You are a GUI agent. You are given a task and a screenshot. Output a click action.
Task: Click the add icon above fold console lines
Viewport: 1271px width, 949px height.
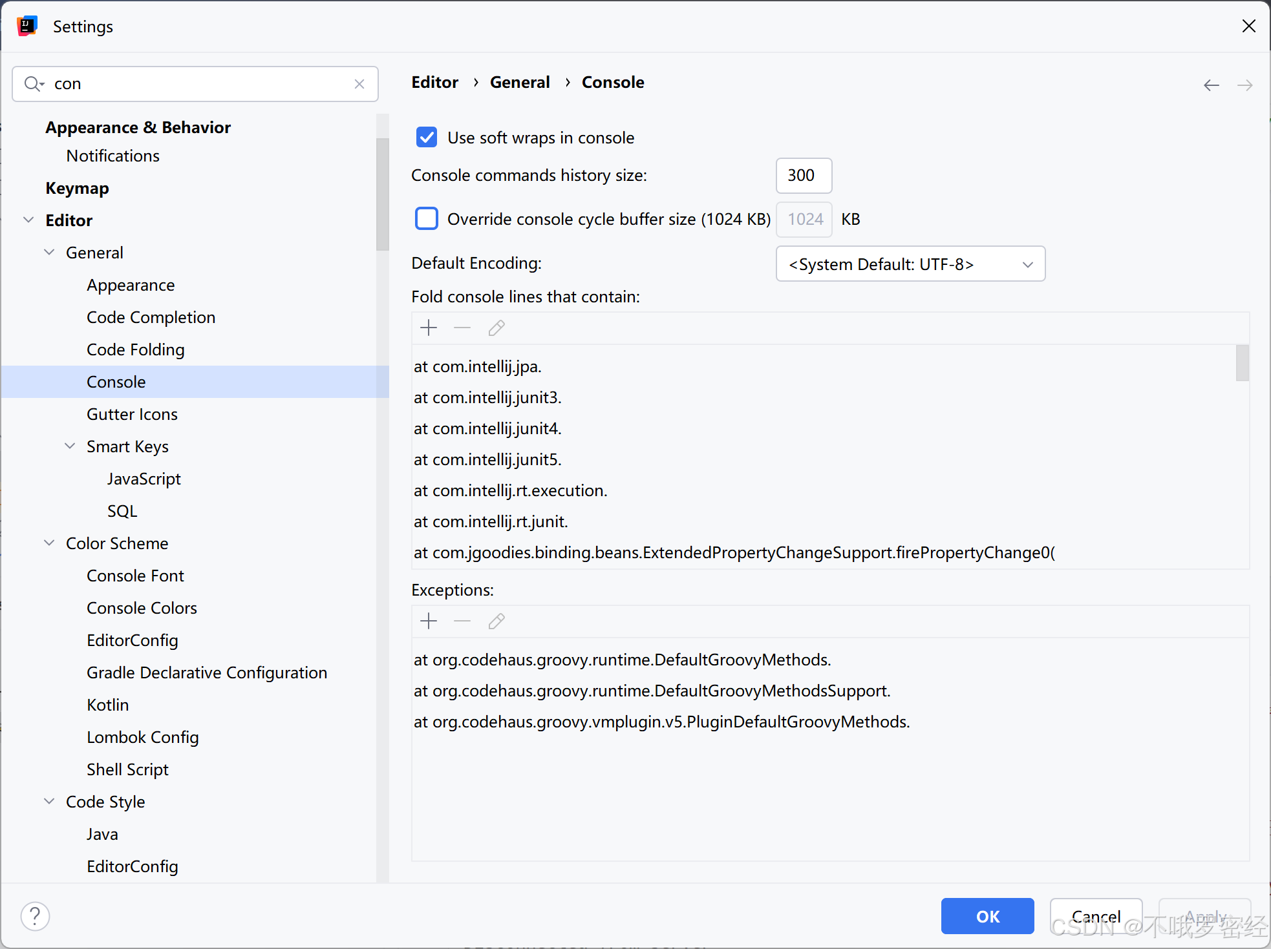coord(429,328)
